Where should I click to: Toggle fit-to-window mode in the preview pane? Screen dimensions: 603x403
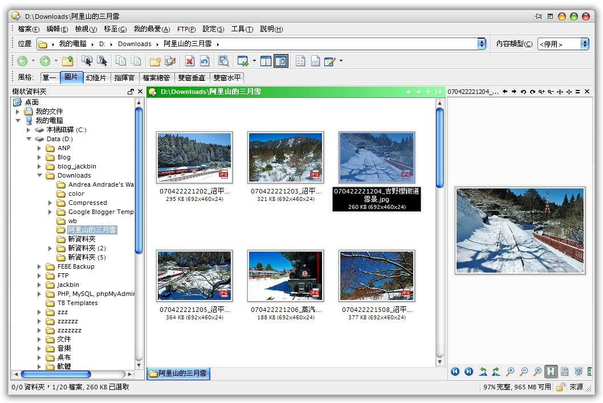pyautogui.click(x=551, y=371)
